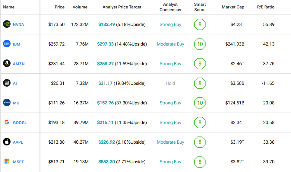Click MSFT price target $553.30
291x172 pixels.
(x=107, y=162)
